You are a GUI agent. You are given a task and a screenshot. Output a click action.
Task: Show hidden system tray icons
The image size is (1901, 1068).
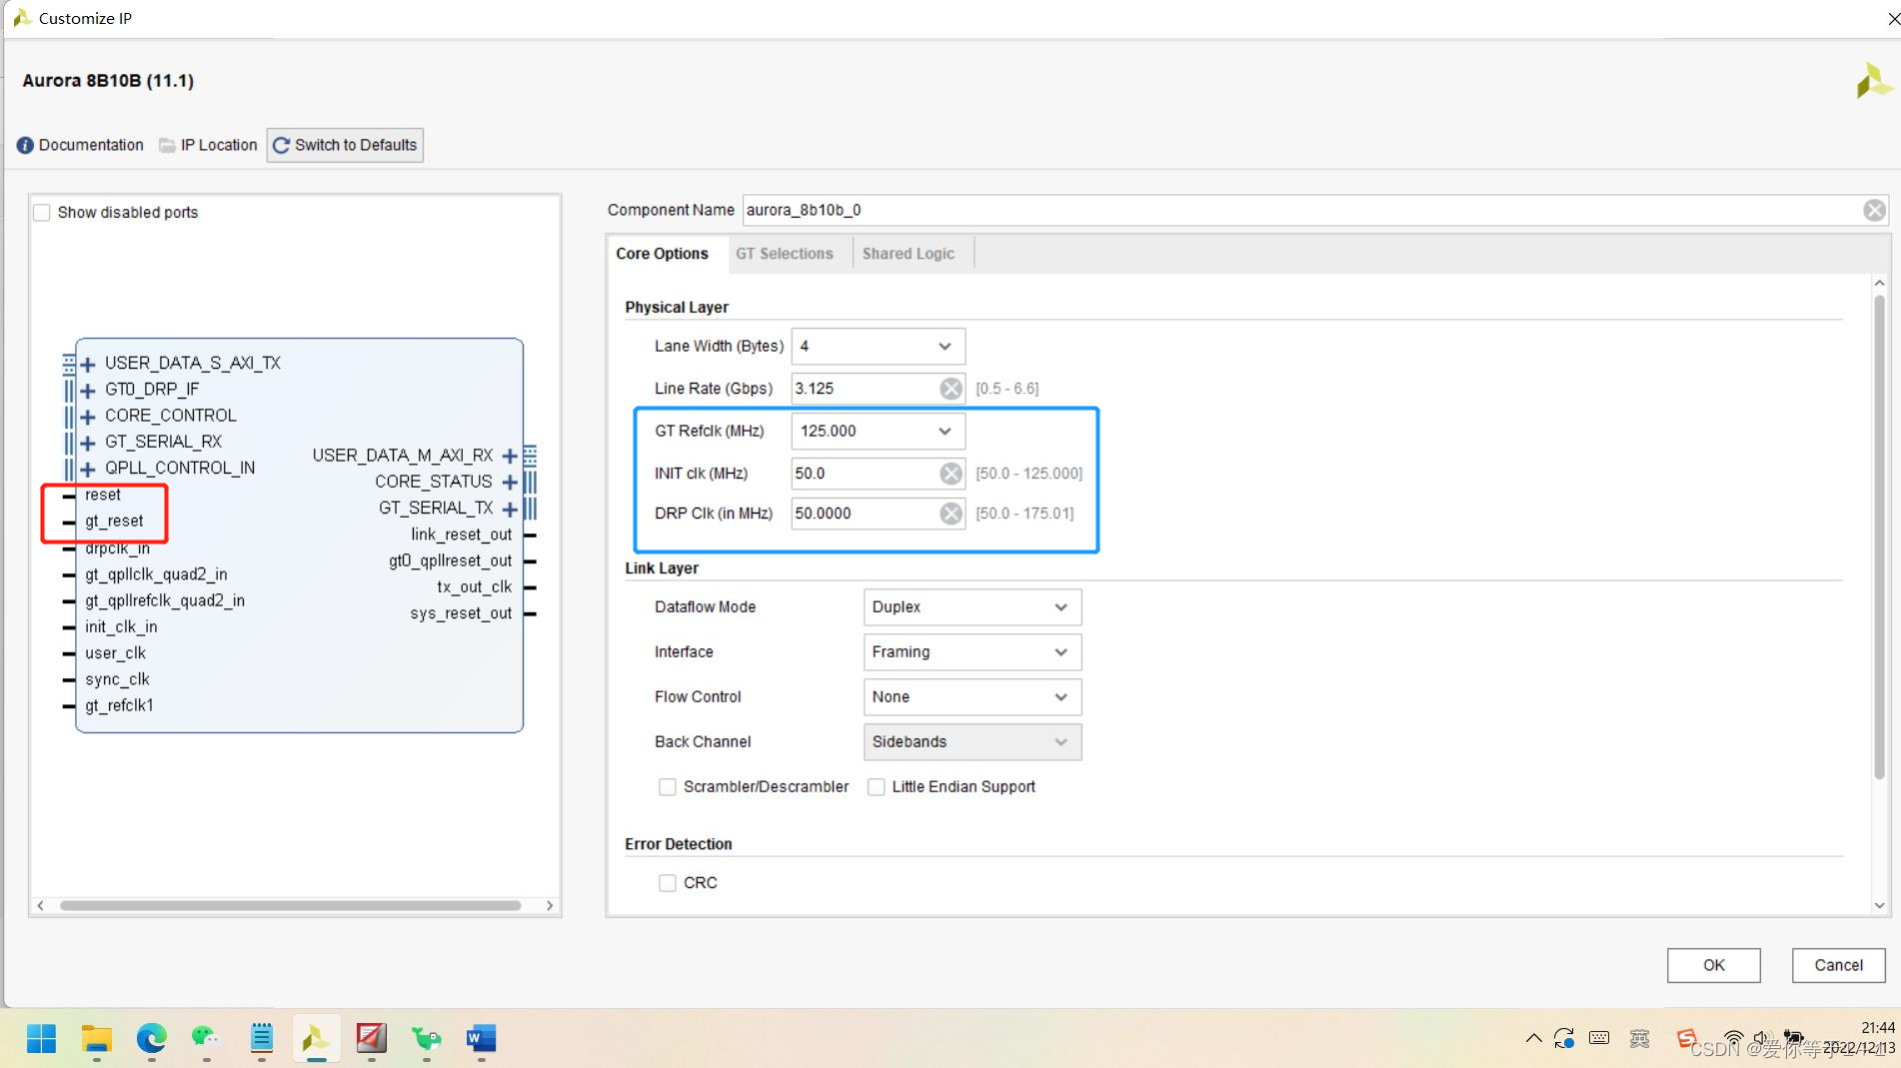1533,1038
